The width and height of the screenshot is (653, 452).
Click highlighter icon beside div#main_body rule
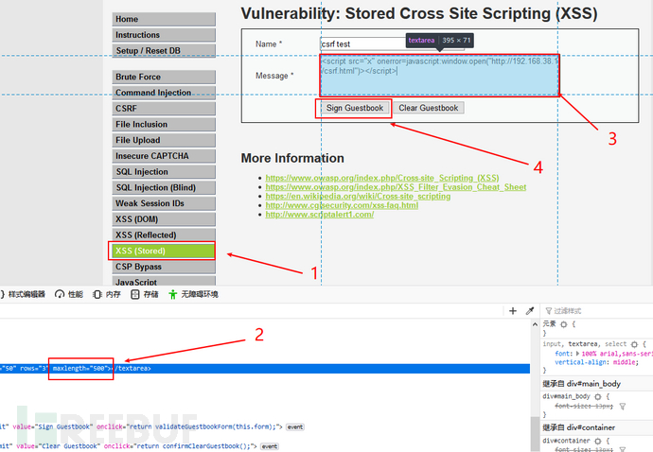597,396
